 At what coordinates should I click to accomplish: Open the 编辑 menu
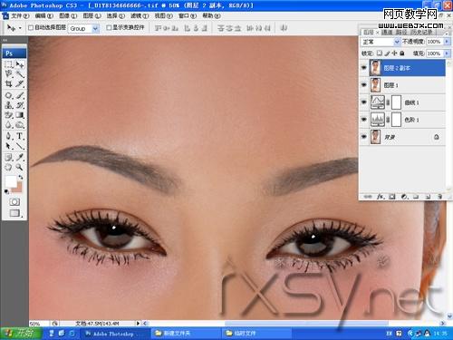(x=44, y=15)
